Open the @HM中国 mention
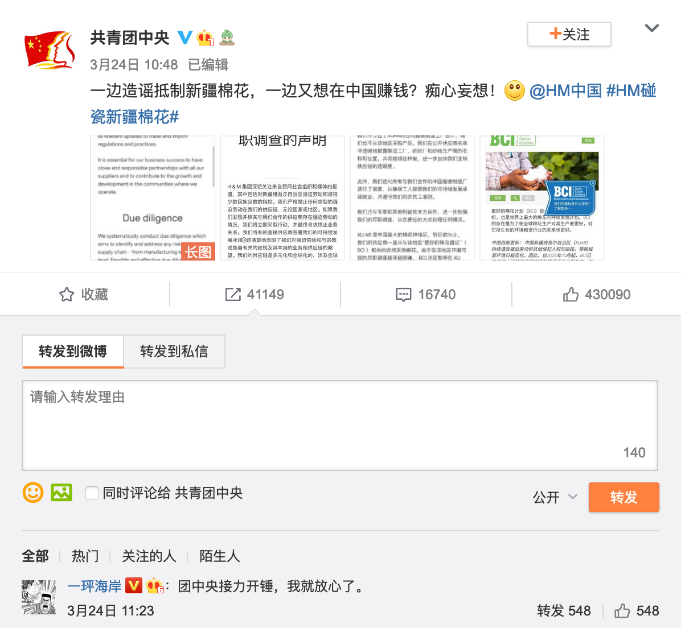The height and width of the screenshot is (628, 681). click(x=565, y=90)
